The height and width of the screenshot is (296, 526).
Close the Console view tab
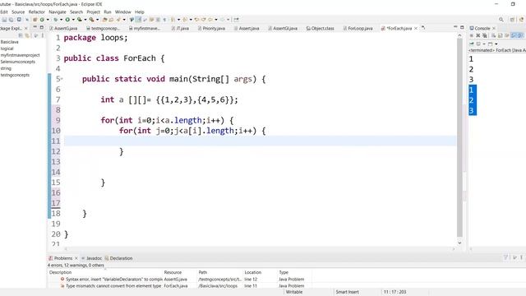pyautogui.click(x=494, y=29)
